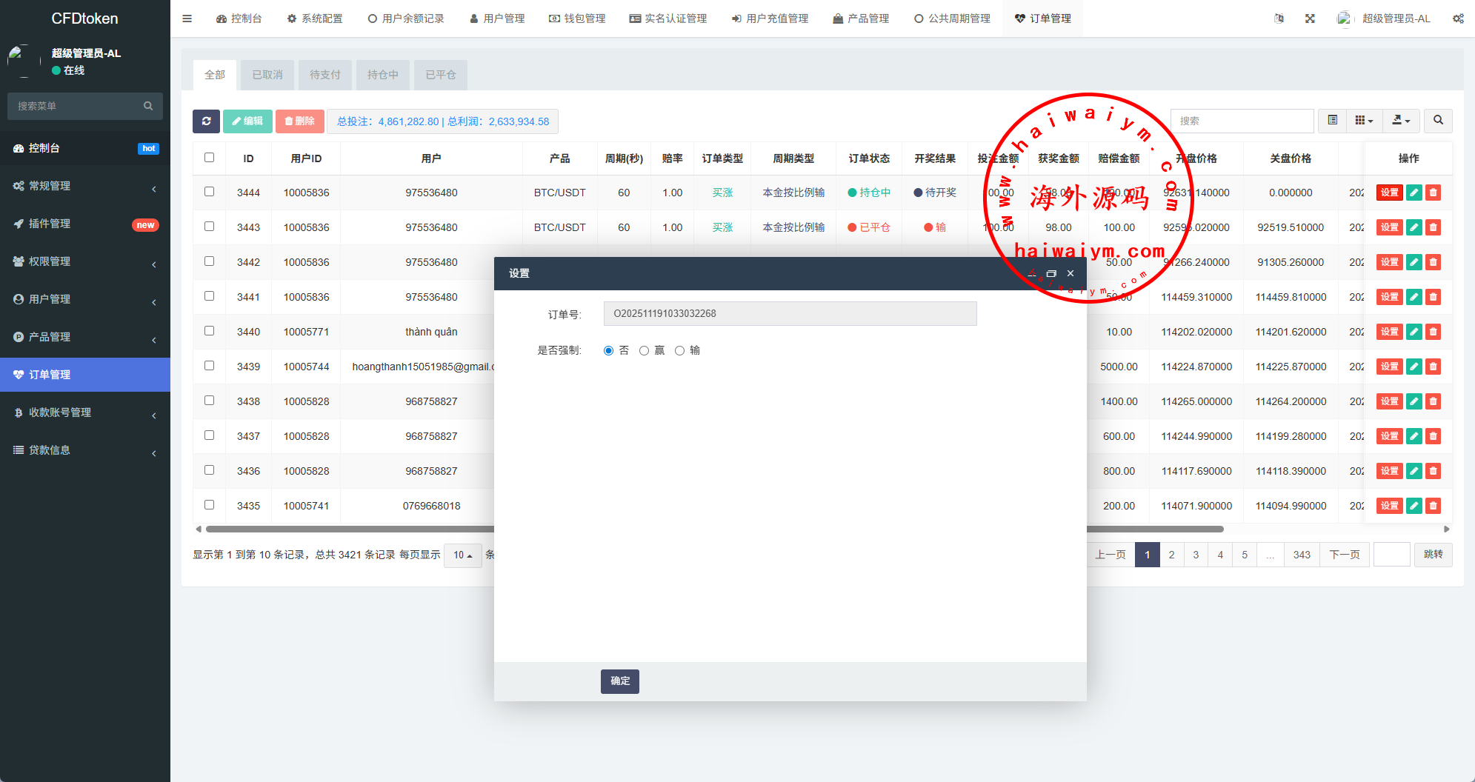Select the 输 radio option
The height and width of the screenshot is (782, 1475).
(x=680, y=351)
